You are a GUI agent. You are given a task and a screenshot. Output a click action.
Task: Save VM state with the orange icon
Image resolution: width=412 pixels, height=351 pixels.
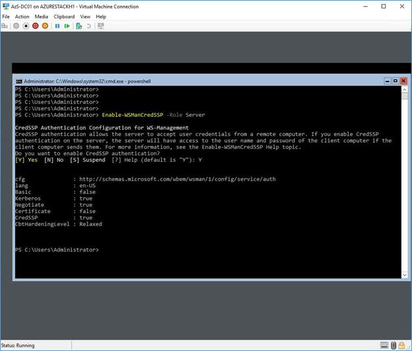pyautogui.click(x=45, y=26)
